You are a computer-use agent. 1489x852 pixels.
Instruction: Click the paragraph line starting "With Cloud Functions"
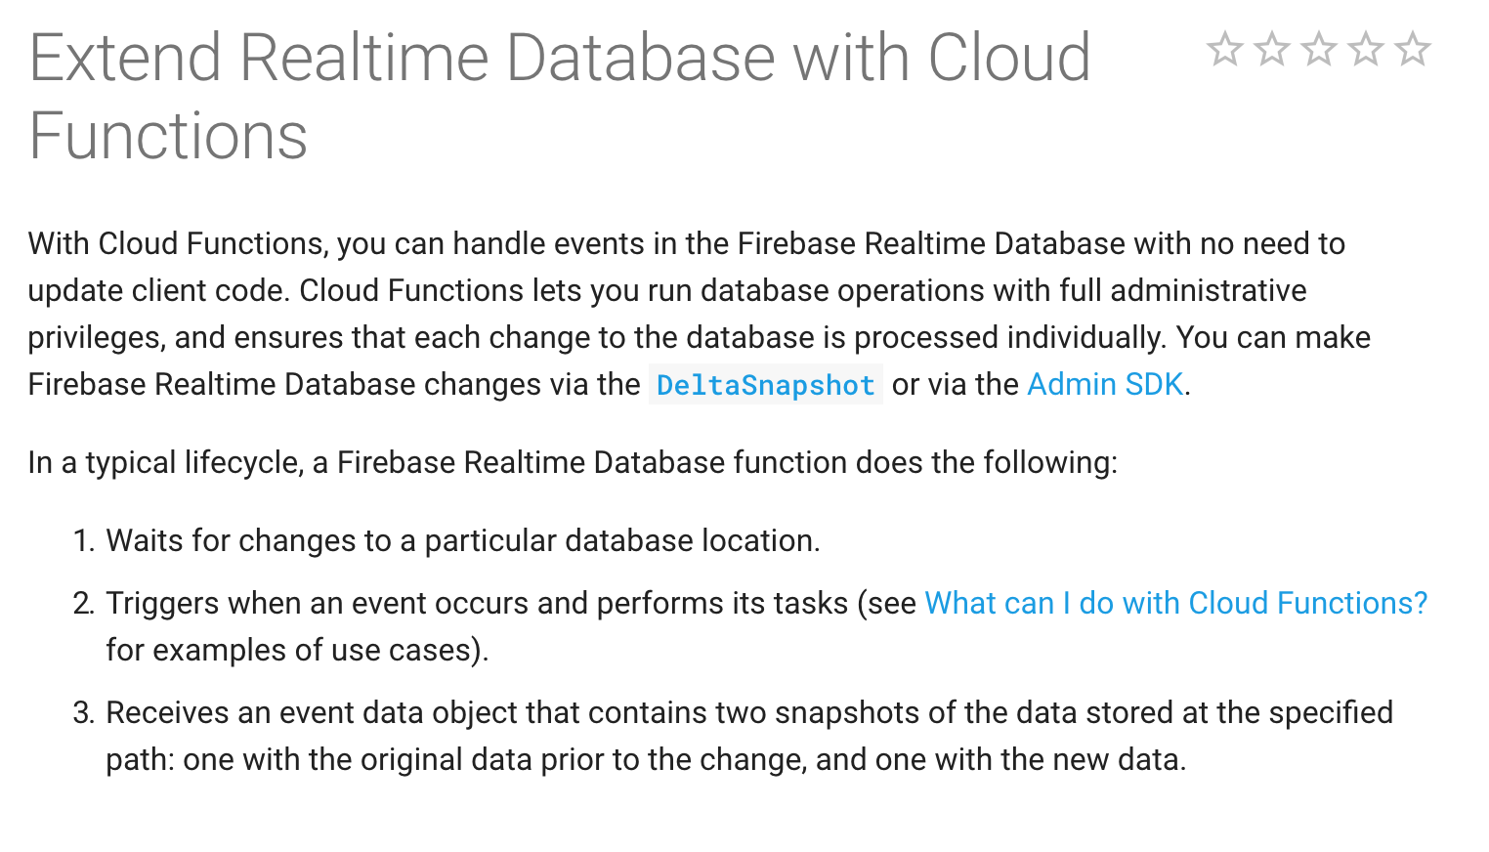click(x=686, y=244)
